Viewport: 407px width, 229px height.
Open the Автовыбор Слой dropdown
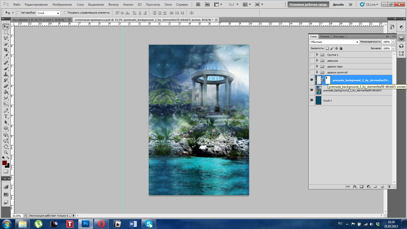click(x=48, y=13)
